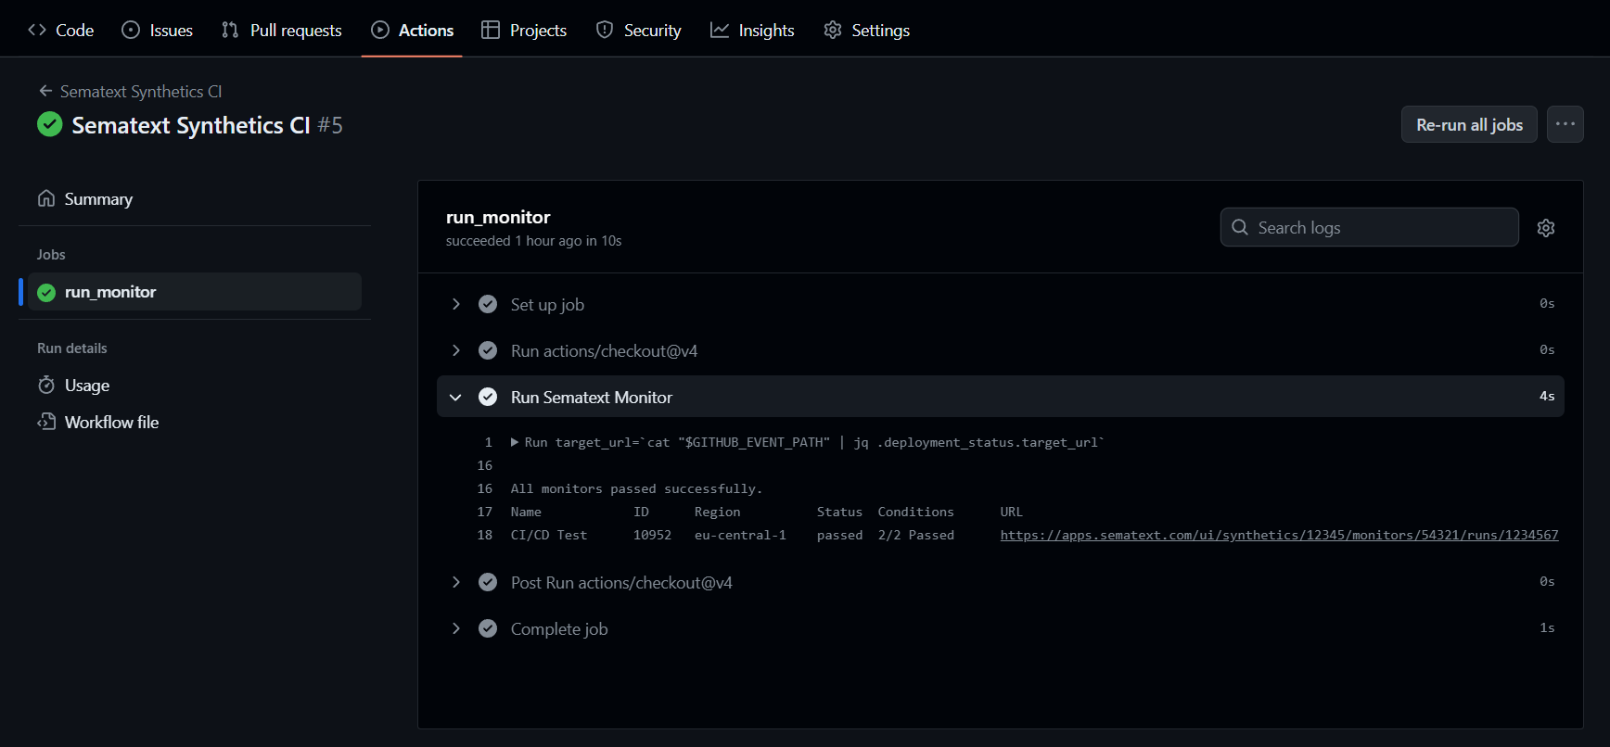Click the monitor ID '10952' in log
Viewport: 1610px width, 747px height.
coord(652,535)
